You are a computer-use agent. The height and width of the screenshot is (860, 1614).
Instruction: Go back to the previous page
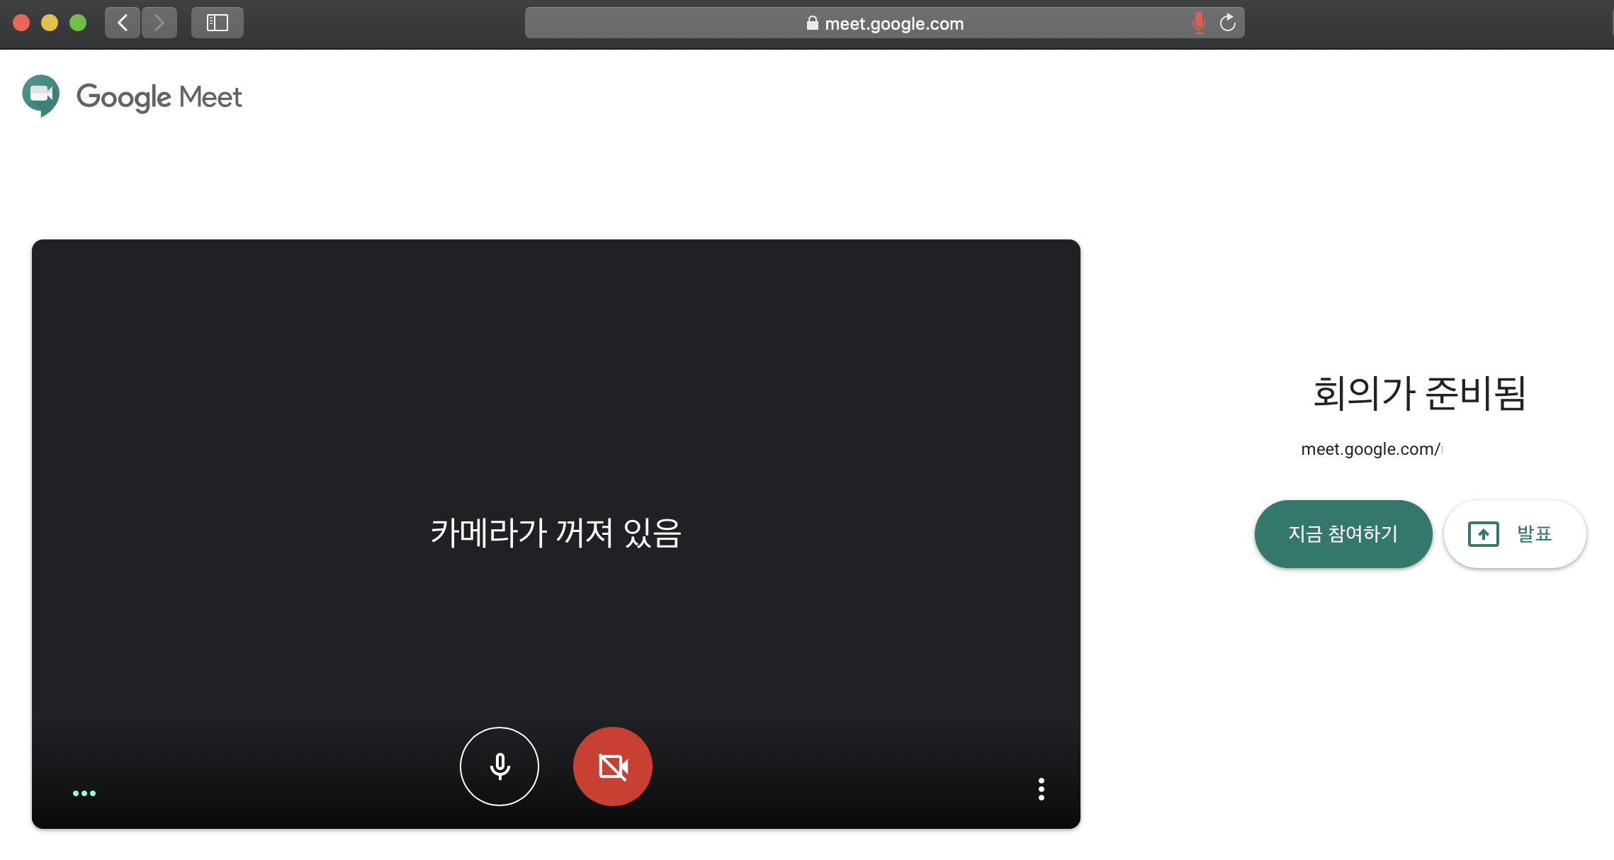123,23
